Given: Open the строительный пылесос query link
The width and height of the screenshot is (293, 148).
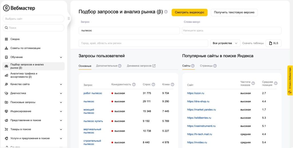Looking at the screenshot, I should [x=92, y=142].
